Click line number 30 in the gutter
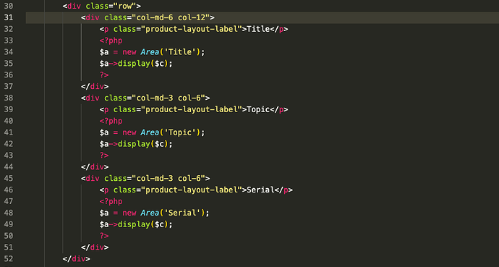This screenshot has width=499, height=267. (x=8, y=6)
